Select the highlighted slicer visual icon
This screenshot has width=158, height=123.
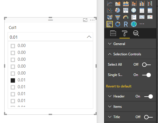110,24
